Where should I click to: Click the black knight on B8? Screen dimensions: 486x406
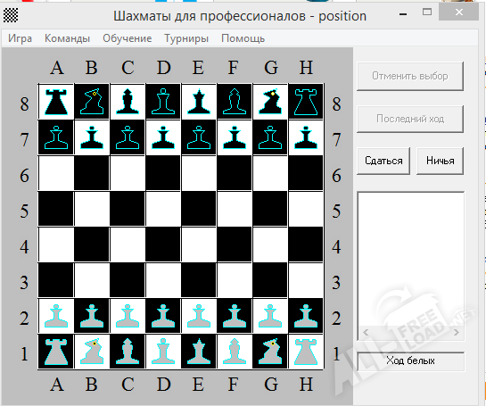pos(92,102)
